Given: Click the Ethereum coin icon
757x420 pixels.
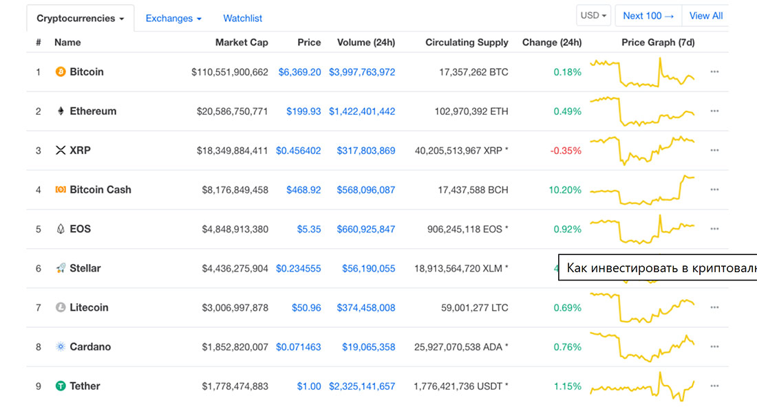Looking at the screenshot, I should click(61, 111).
